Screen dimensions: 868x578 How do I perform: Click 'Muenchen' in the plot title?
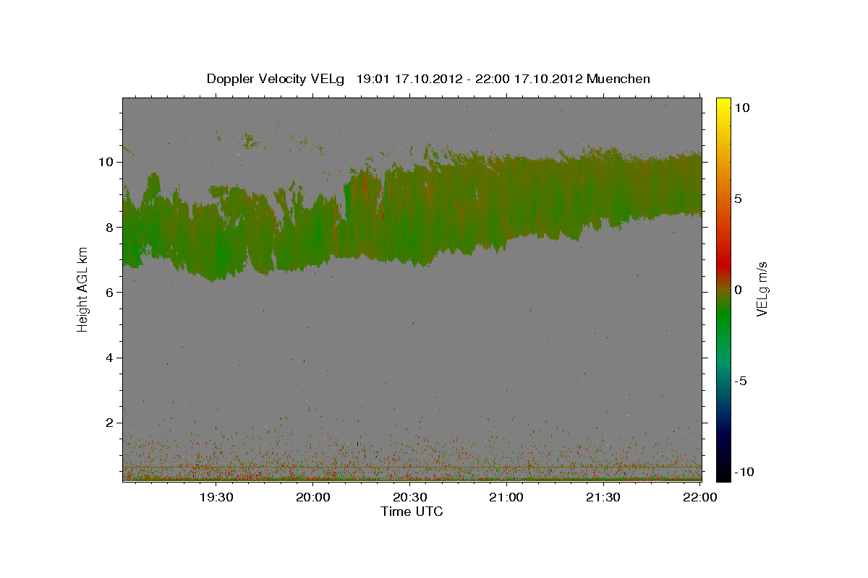coord(618,79)
